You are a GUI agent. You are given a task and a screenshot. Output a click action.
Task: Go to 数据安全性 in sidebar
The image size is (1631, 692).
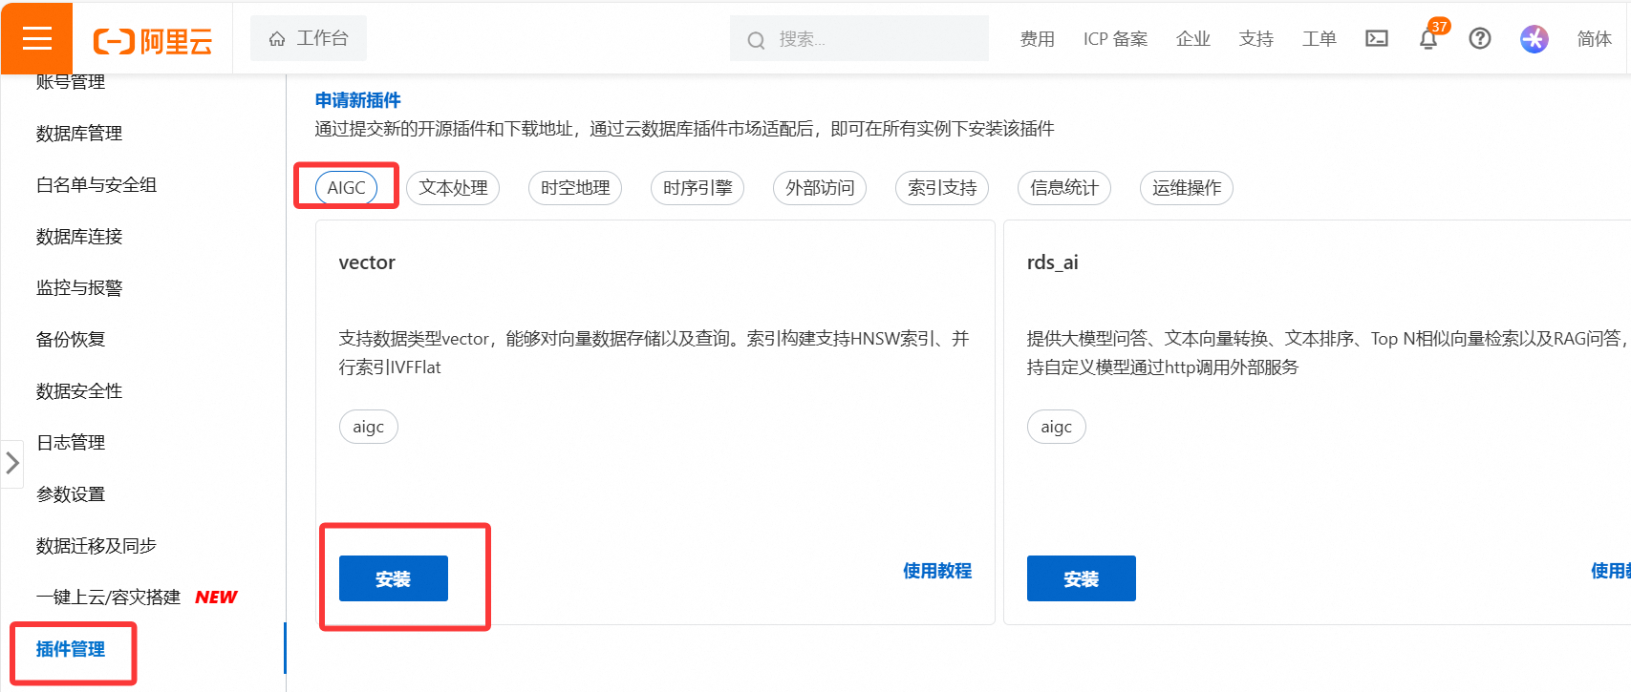pos(79,391)
